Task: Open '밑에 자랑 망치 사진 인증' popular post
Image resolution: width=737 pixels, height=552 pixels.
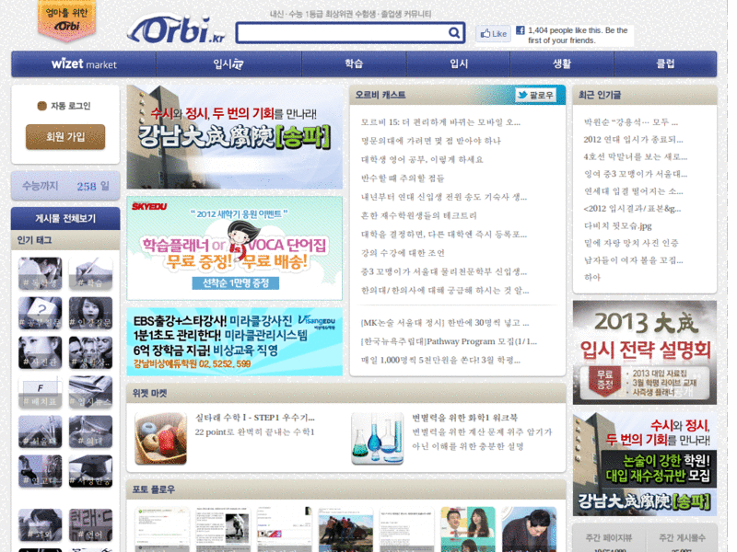Action: [631, 243]
